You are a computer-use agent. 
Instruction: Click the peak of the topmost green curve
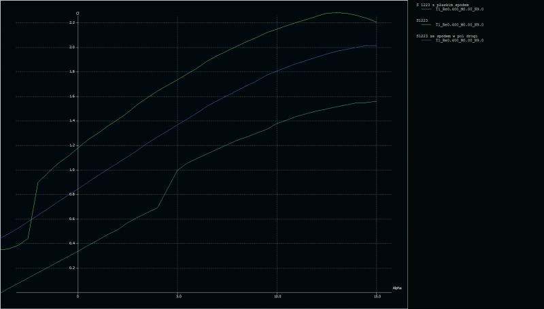pos(334,12)
